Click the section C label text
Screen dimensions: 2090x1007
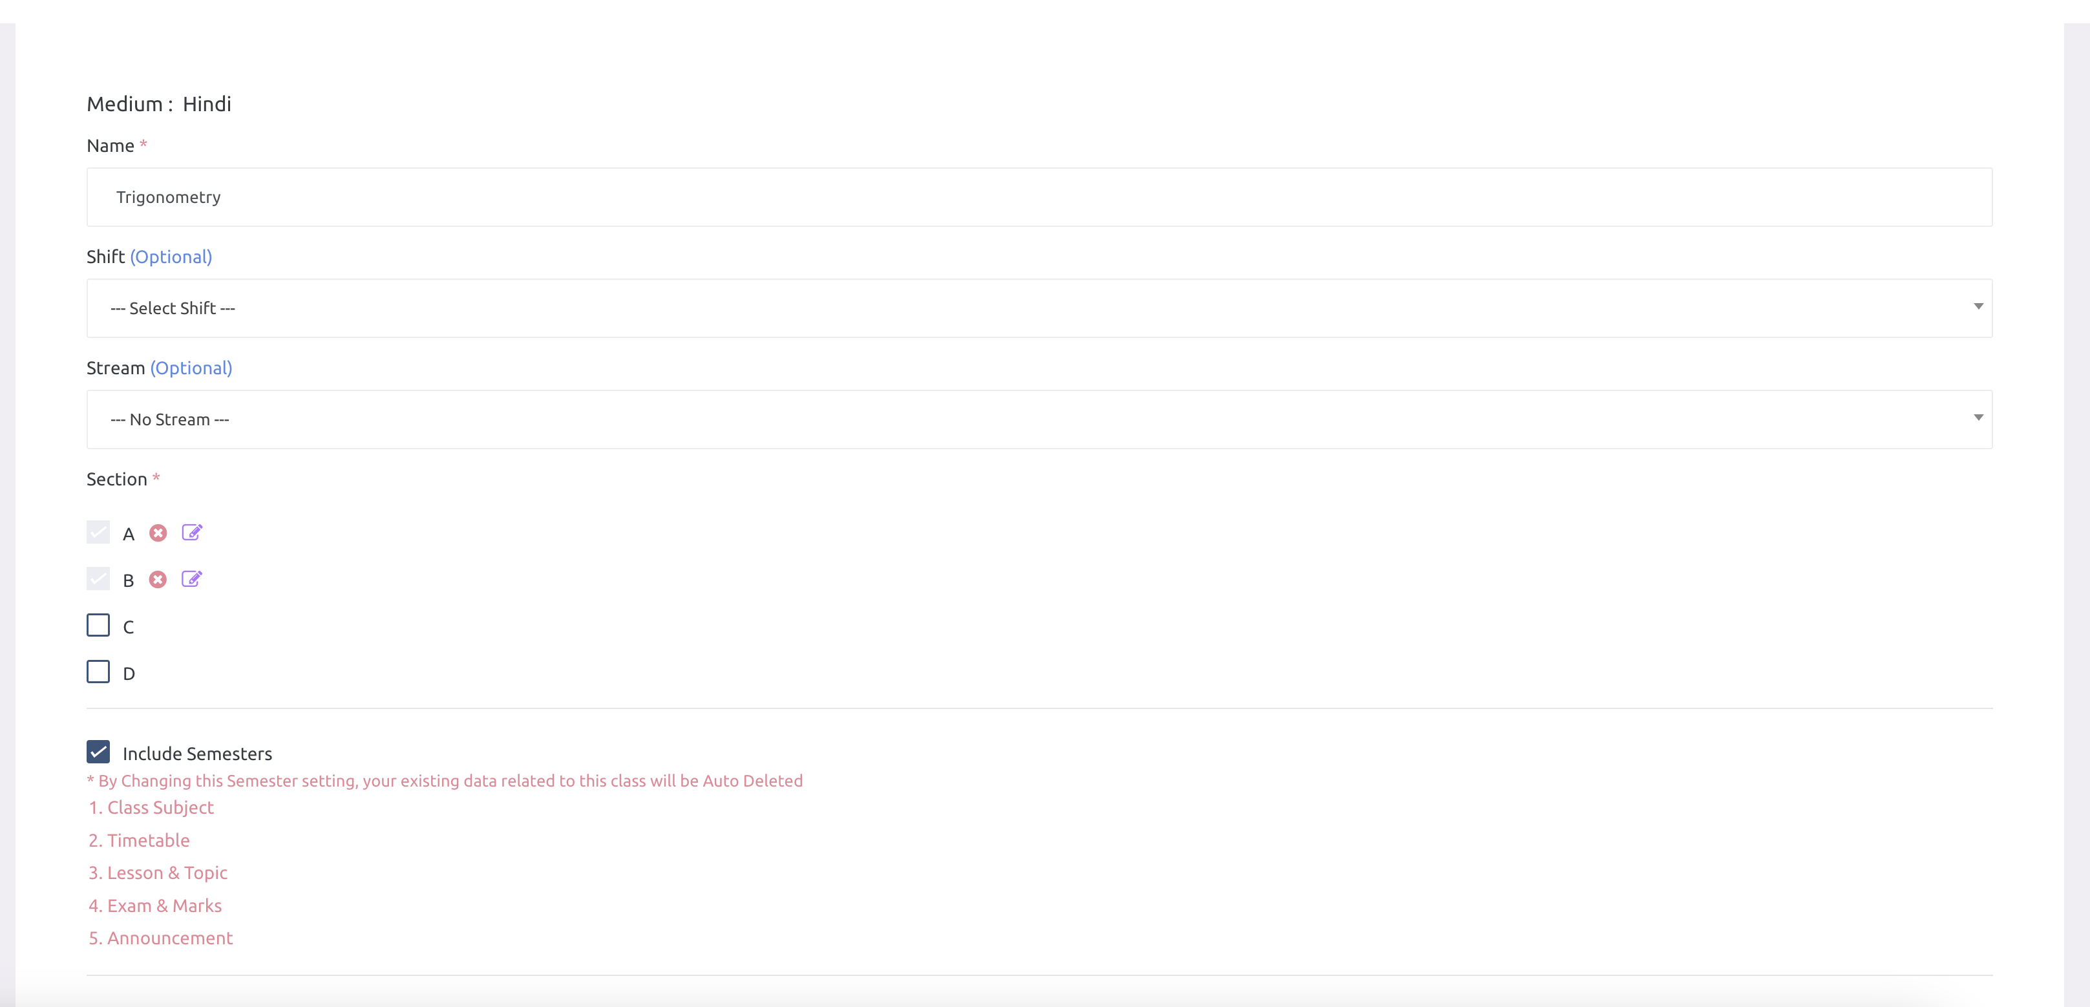(x=128, y=627)
